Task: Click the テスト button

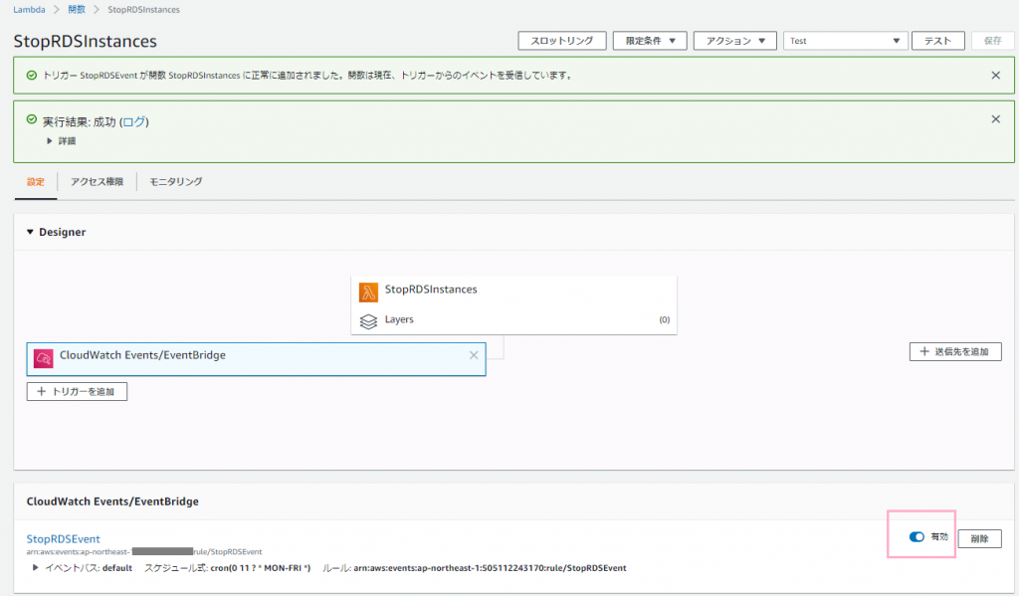Action: coord(937,41)
